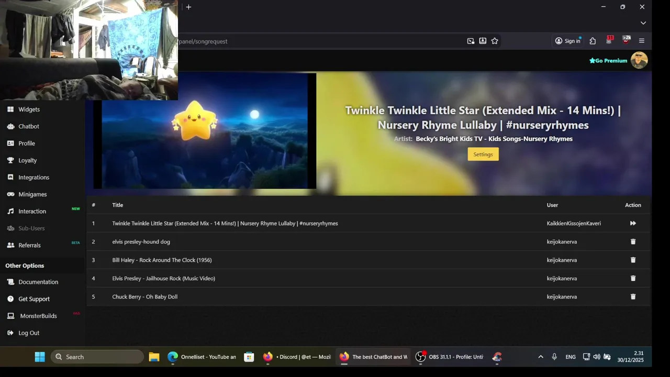Open the ENG language switcher
Viewport: 670px width, 377px height.
pos(571,357)
